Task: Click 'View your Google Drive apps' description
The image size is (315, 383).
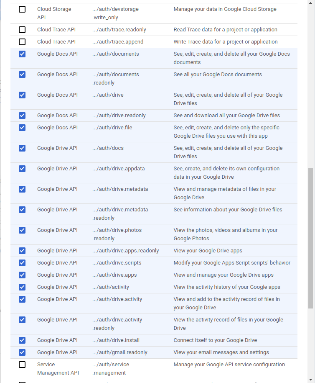Action: (208, 251)
